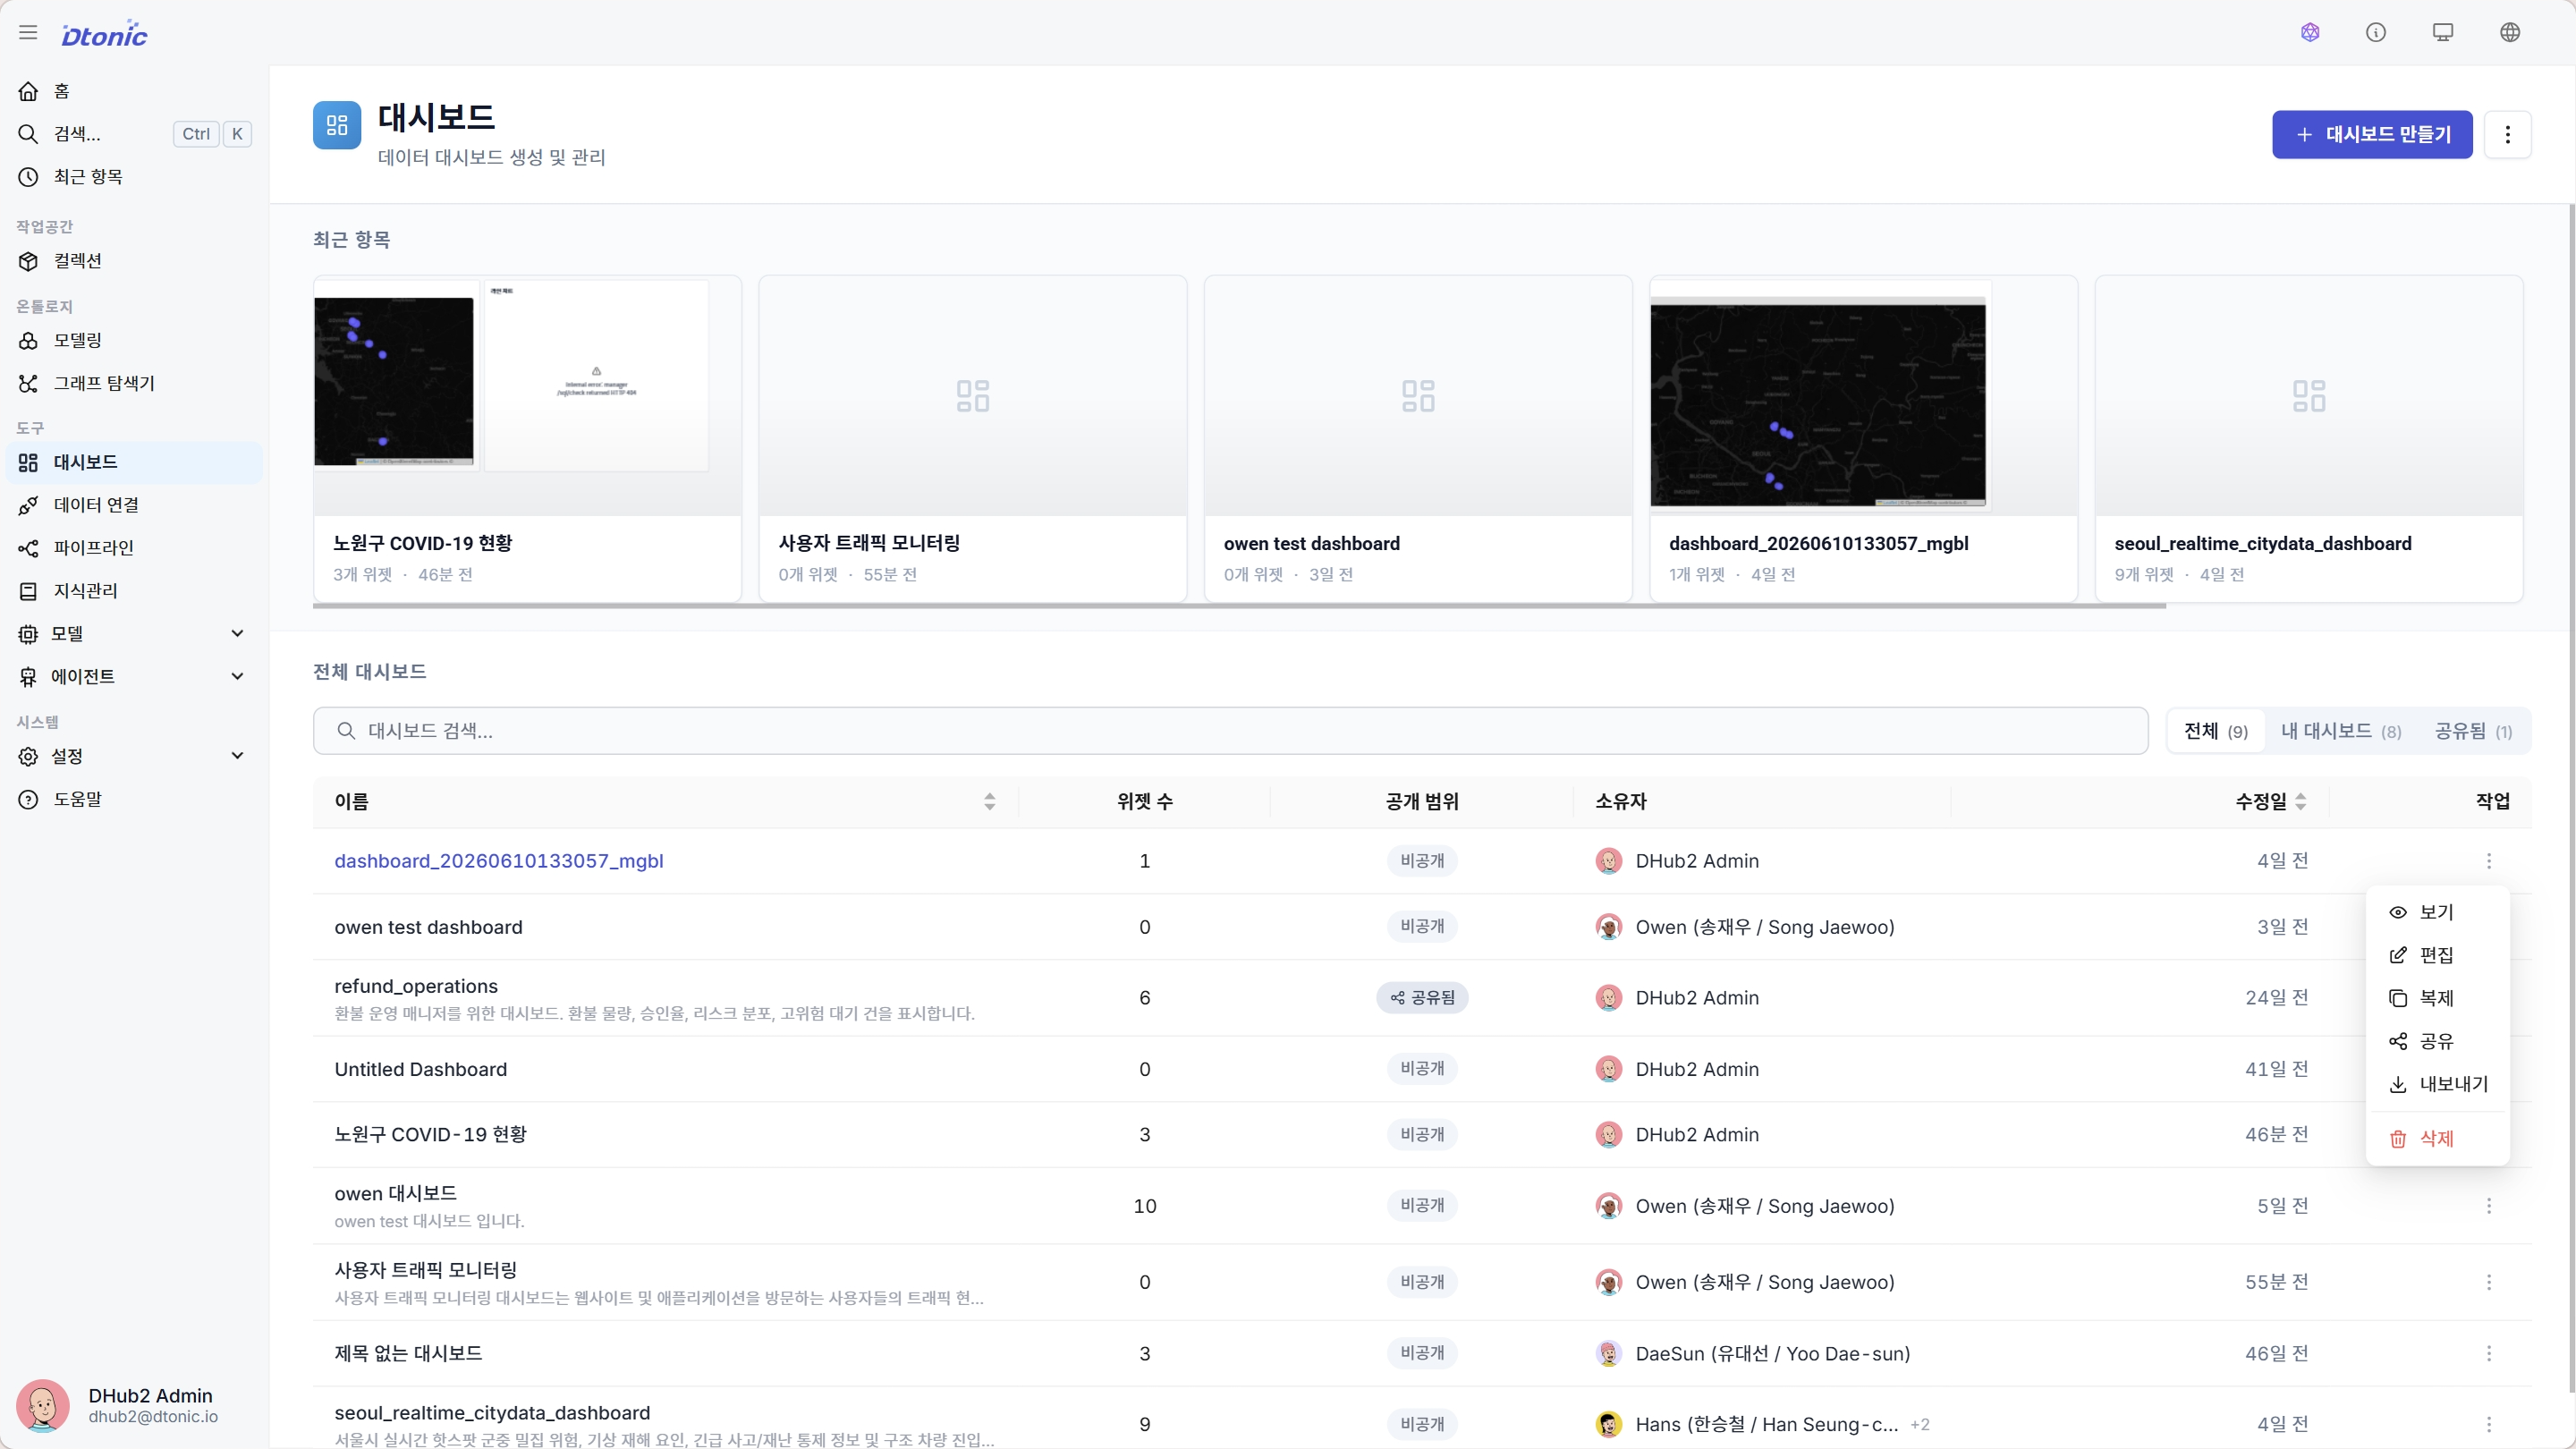Click owner Hans (한승철 / Han Seung-c...)
The width and height of the screenshot is (2576, 1449).
tap(1766, 1424)
